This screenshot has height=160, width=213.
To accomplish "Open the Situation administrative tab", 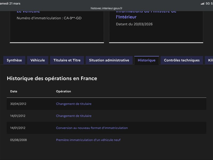I will coord(109,60).
